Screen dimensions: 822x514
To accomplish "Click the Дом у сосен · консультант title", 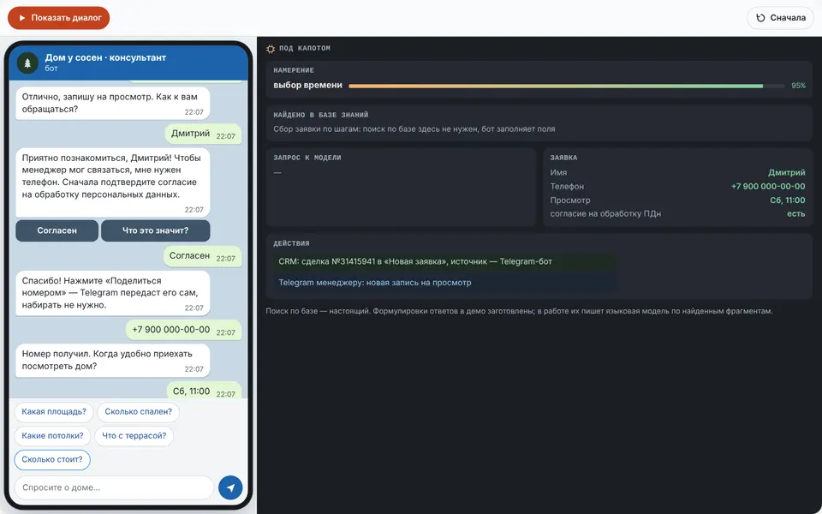I will pos(105,57).
